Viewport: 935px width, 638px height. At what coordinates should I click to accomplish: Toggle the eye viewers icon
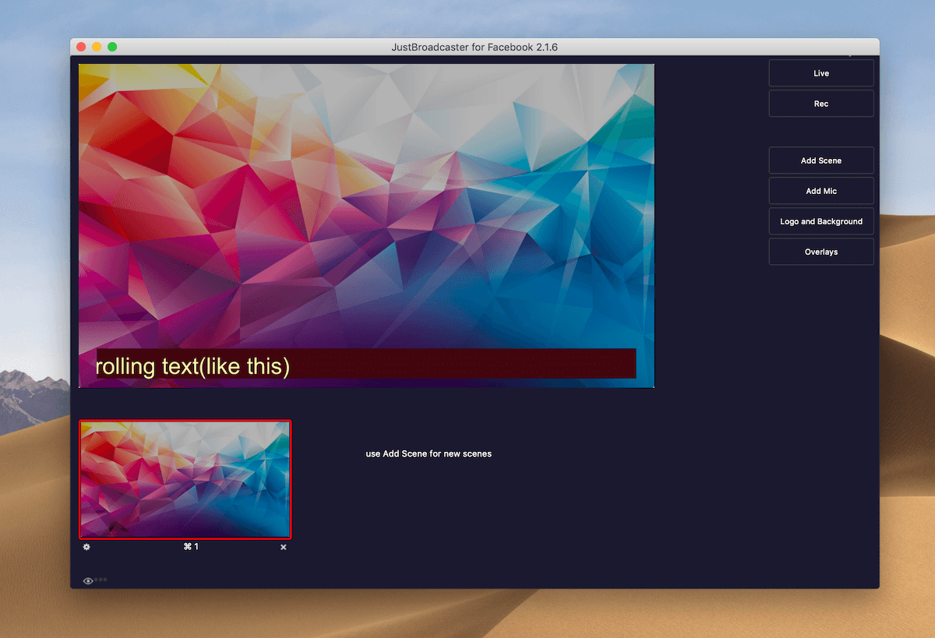[x=88, y=580]
